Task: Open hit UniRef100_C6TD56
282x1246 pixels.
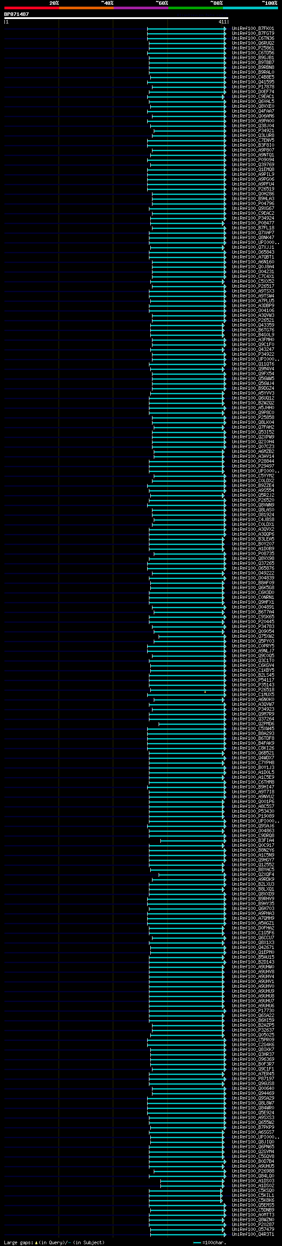Action: point(253,53)
